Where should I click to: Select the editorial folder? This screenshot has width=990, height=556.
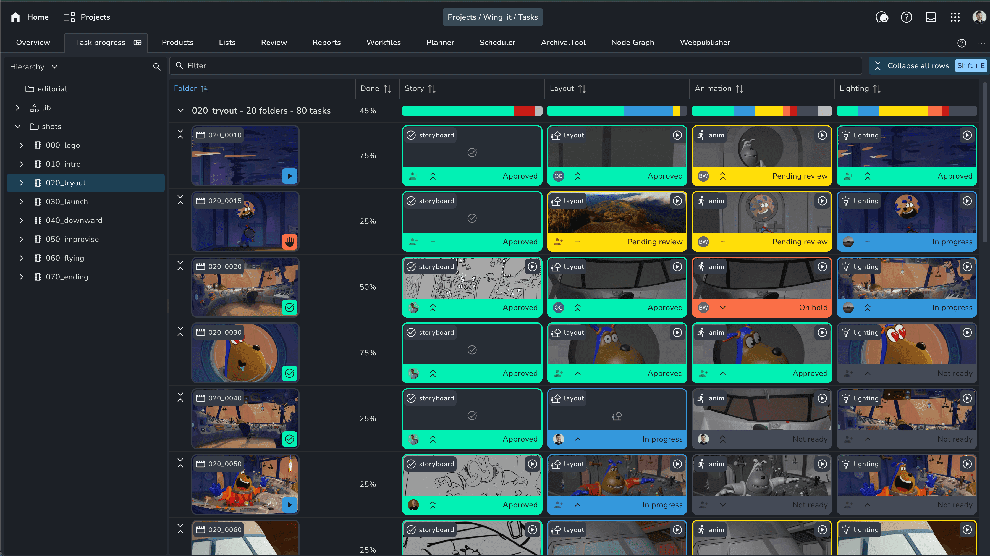pyautogui.click(x=46, y=89)
